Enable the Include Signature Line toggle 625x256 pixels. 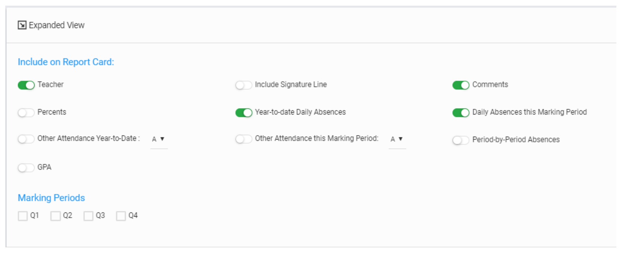[243, 85]
